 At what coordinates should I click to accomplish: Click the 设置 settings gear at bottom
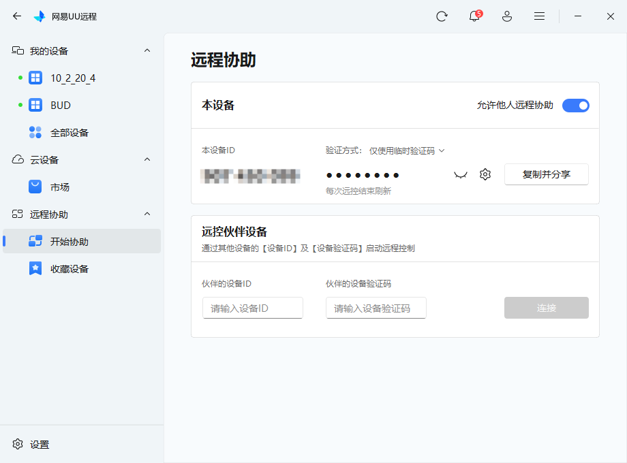(x=18, y=445)
